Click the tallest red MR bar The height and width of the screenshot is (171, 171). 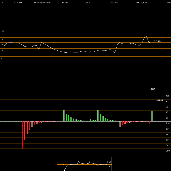pos(22,135)
